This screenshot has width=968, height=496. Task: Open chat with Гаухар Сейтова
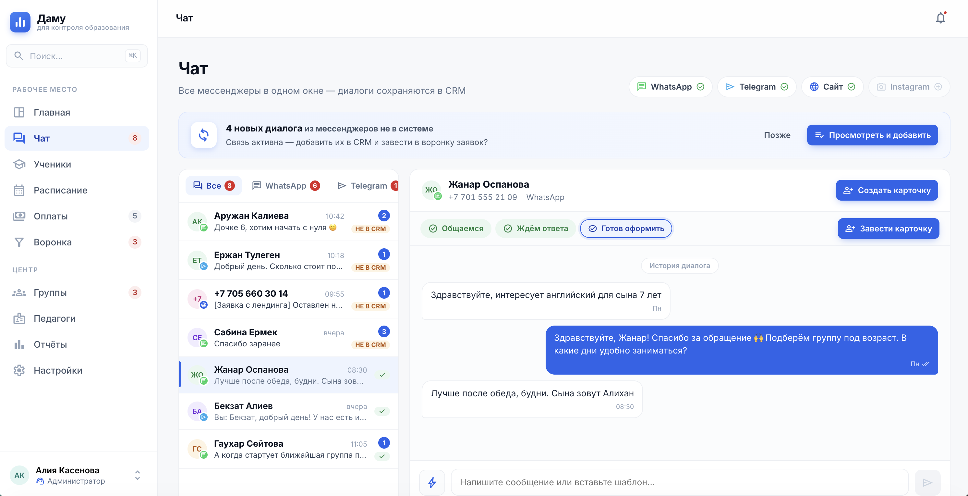point(289,449)
